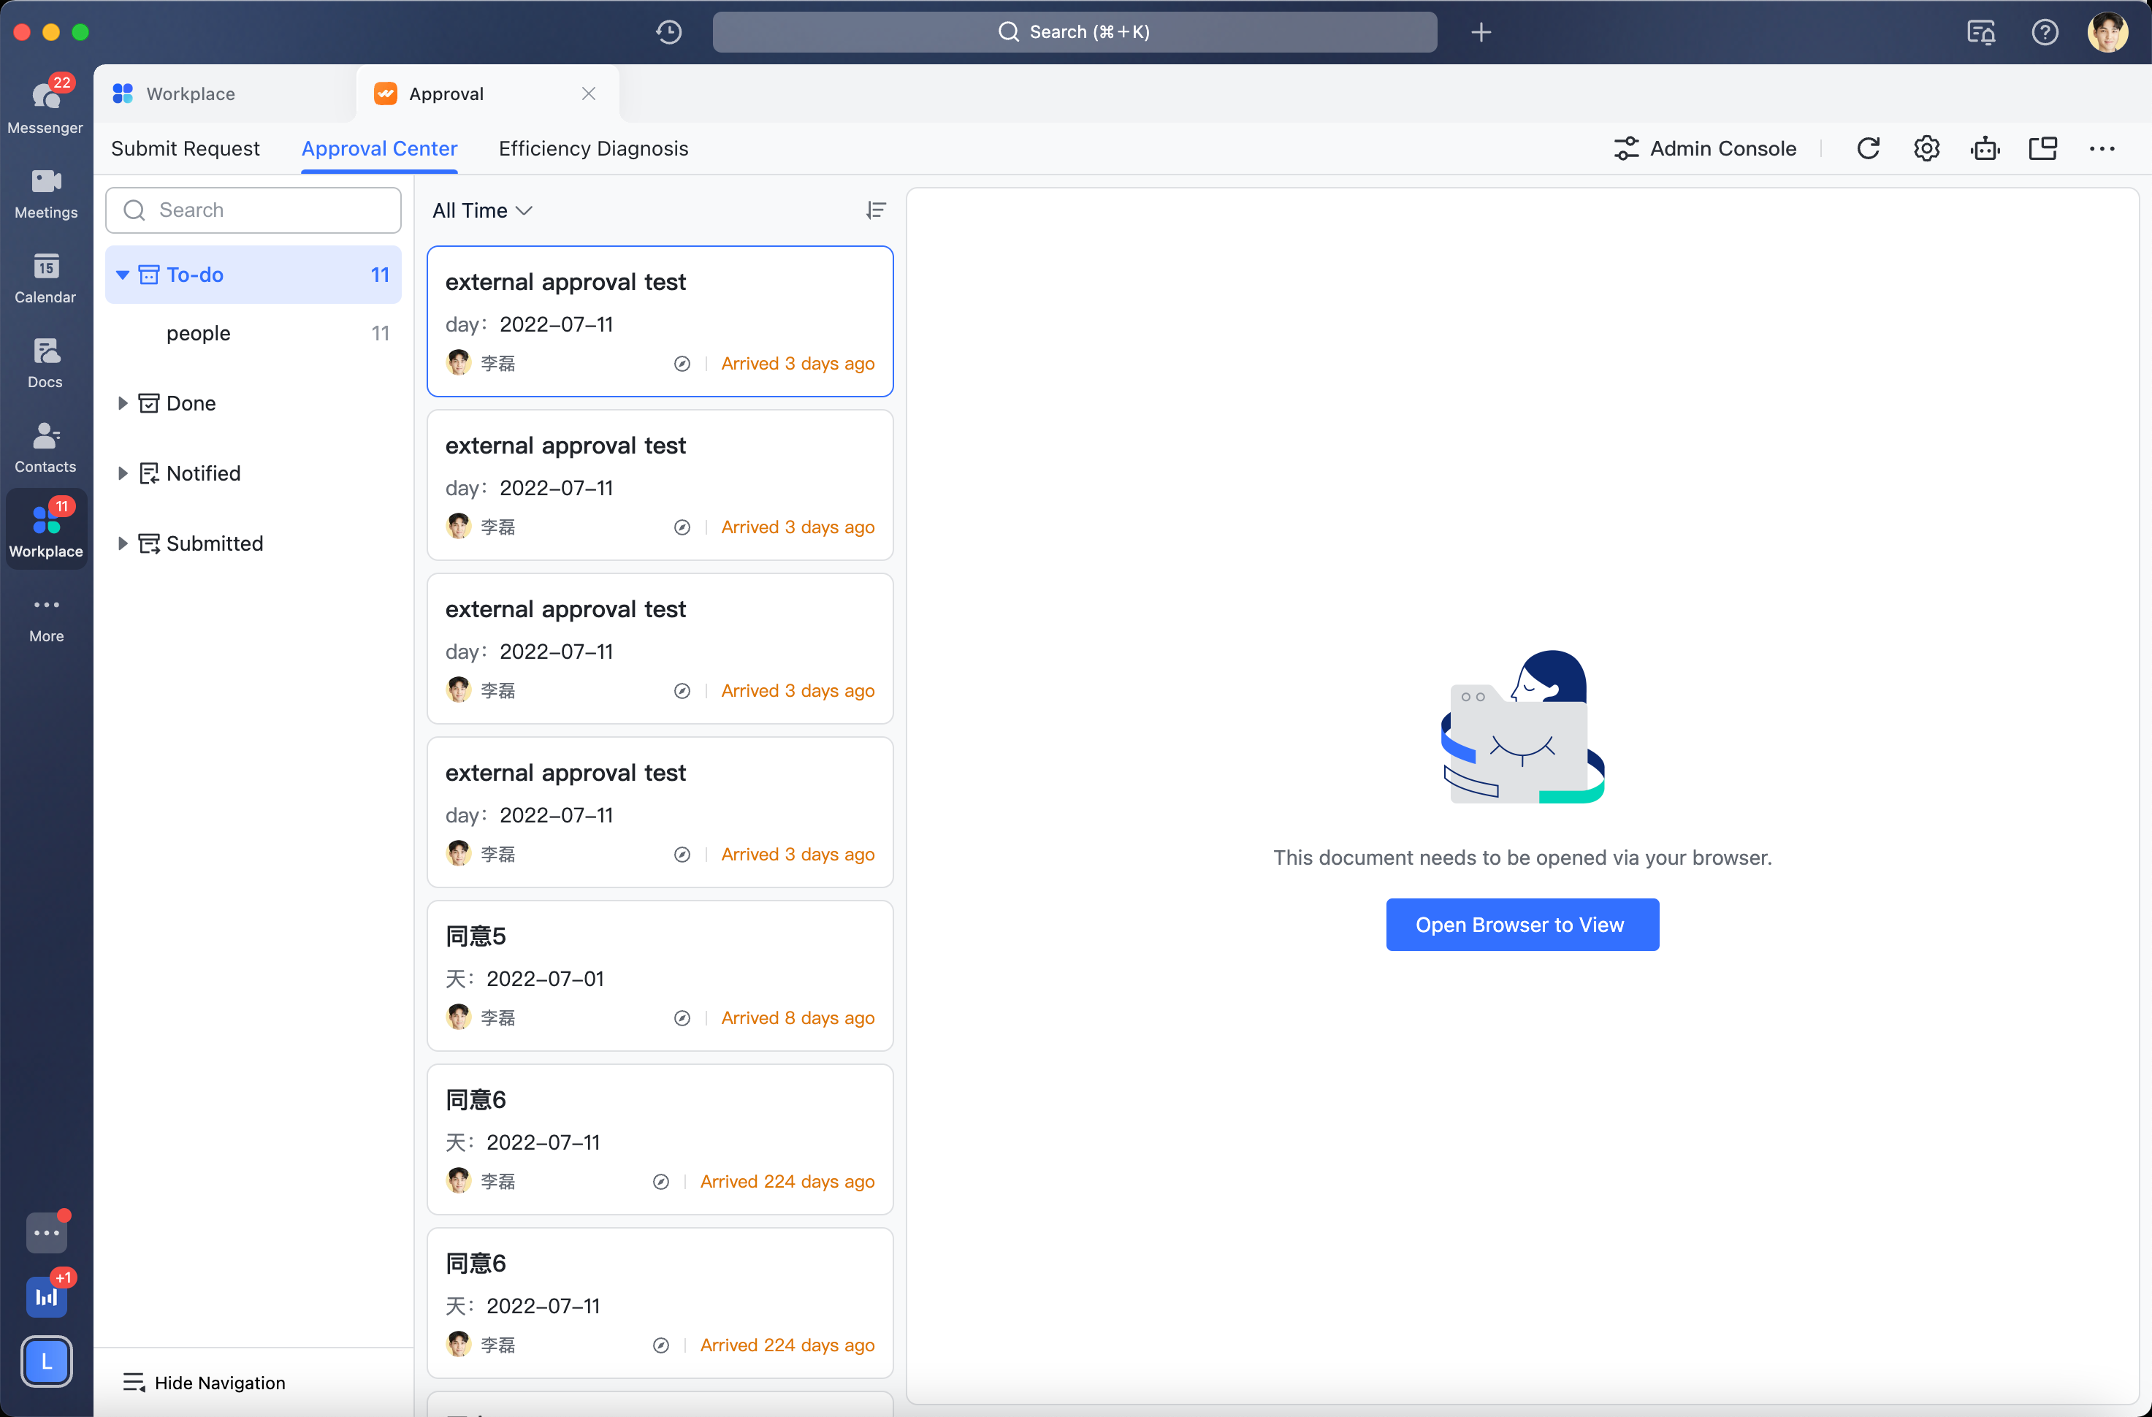The image size is (2152, 1417).
Task: Click the sort order icon
Action: point(875,210)
